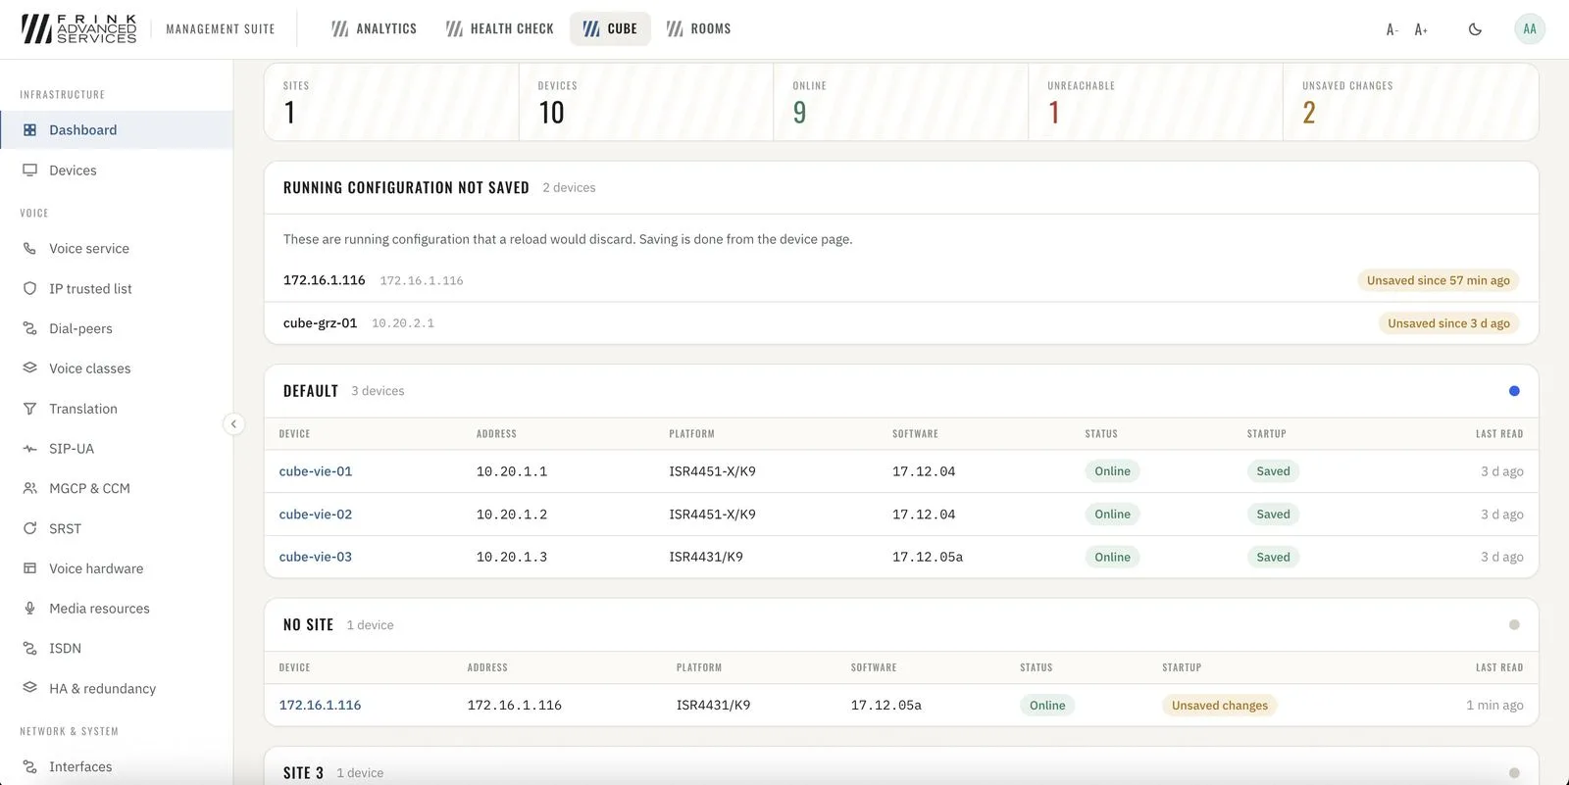Click the Voice hardware panel icon
The width and height of the screenshot is (1569, 785).
pyautogui.click(x=29, y=568)
